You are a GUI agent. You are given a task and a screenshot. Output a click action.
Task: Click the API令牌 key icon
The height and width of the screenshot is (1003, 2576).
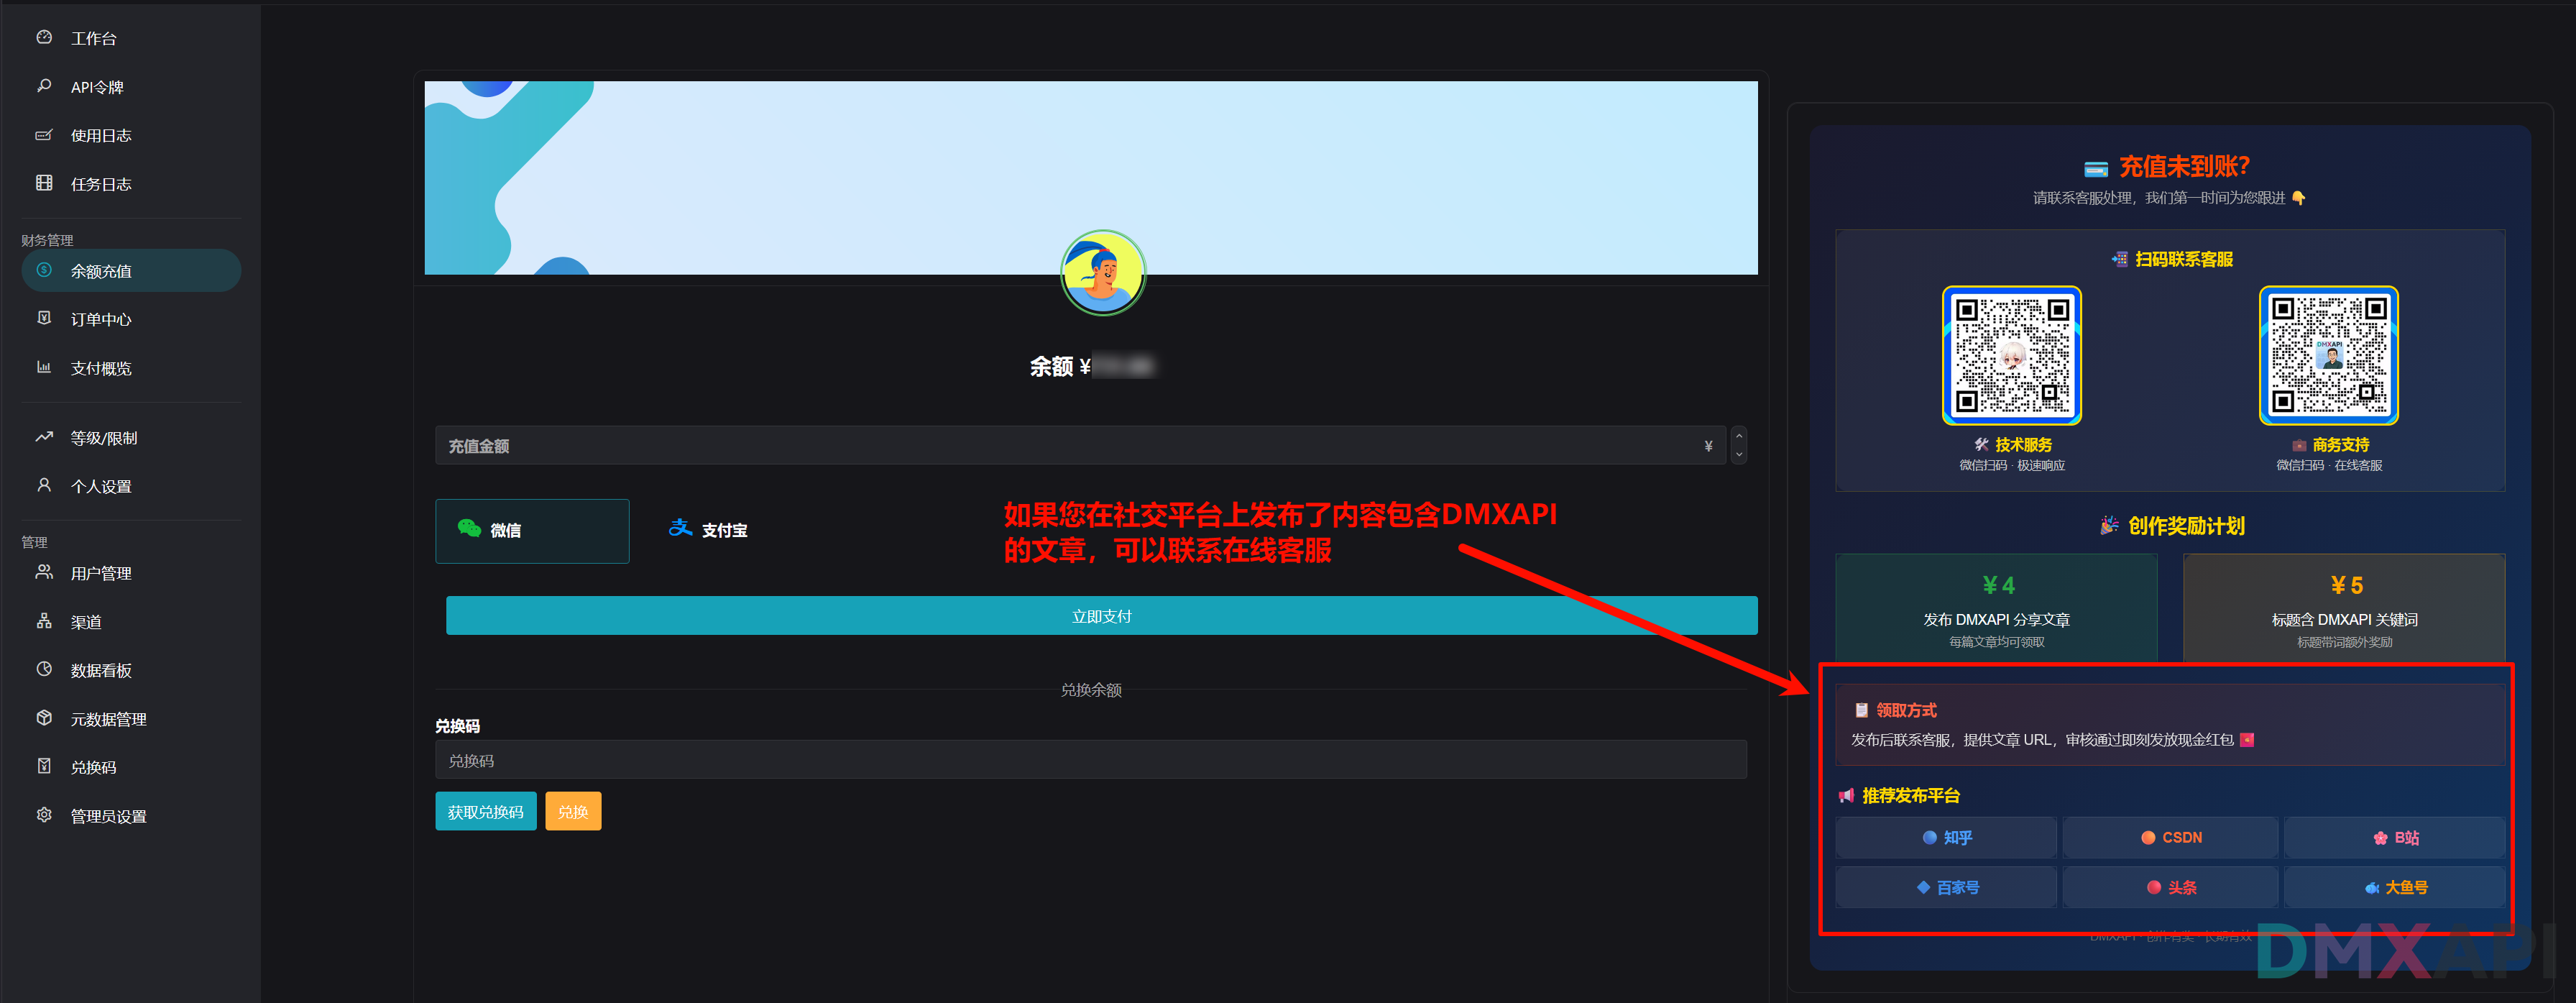click(x=44, y=86)
